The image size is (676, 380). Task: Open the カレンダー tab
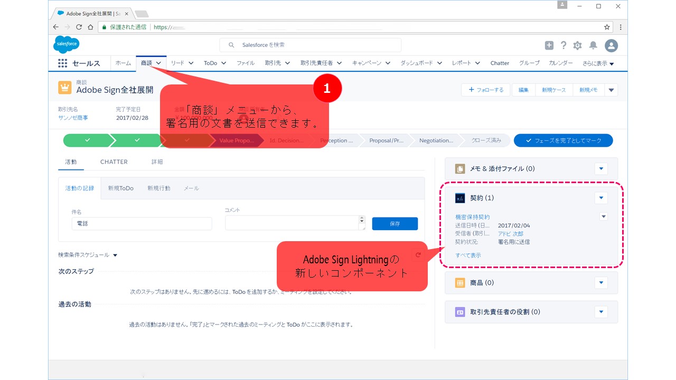[560, 63]
